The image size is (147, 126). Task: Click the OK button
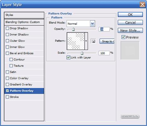pyautogui.click(x=130, y=14)
